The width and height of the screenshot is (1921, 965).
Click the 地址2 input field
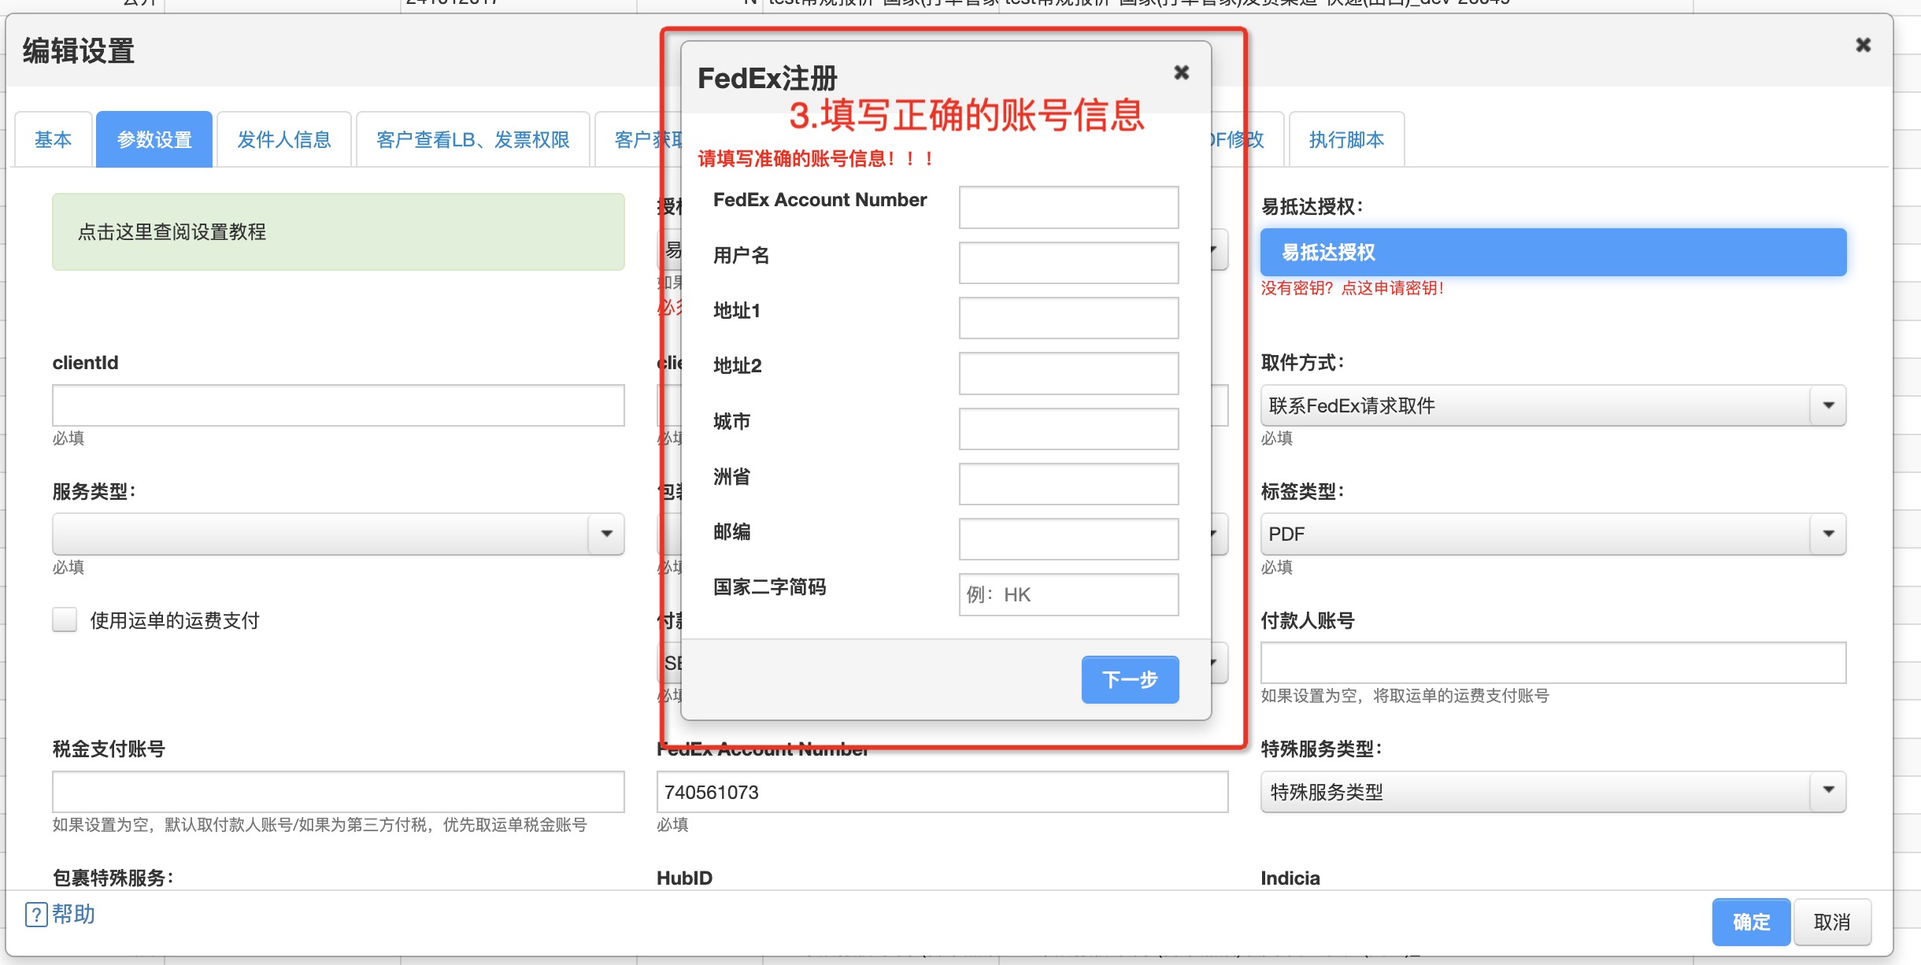click(1068, 373)
